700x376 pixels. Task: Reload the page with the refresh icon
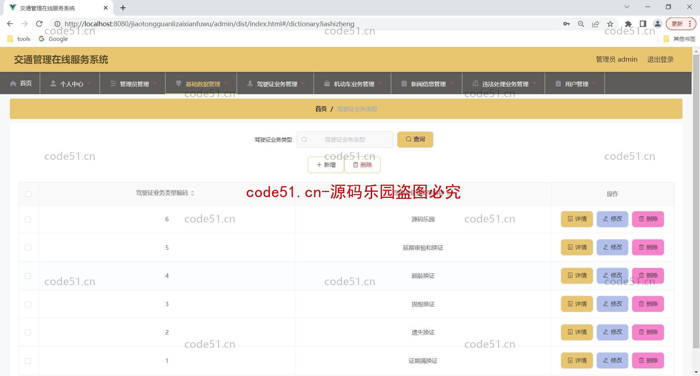tap(39, 24)
